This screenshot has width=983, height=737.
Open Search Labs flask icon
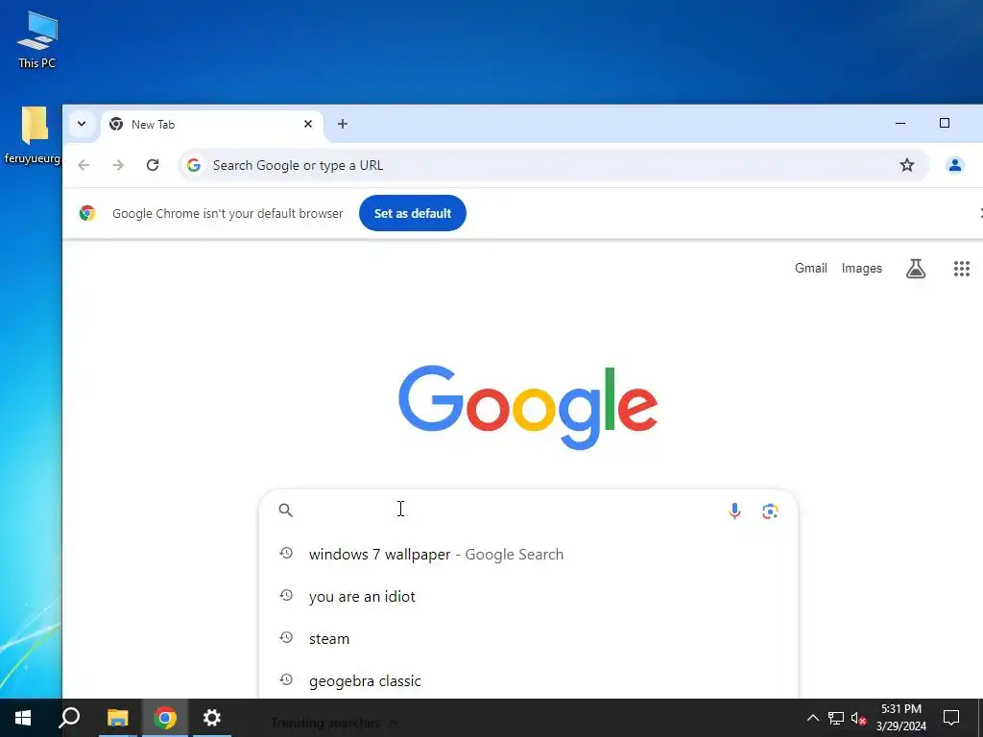(x=916, y=269)
